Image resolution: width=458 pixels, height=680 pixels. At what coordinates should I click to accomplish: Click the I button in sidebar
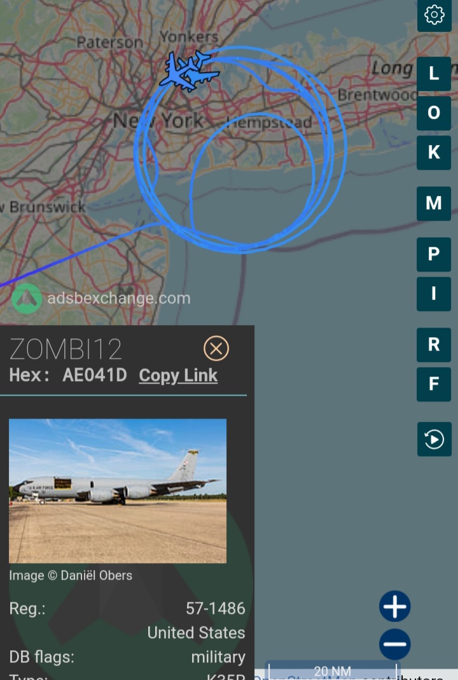coord(434,294)
